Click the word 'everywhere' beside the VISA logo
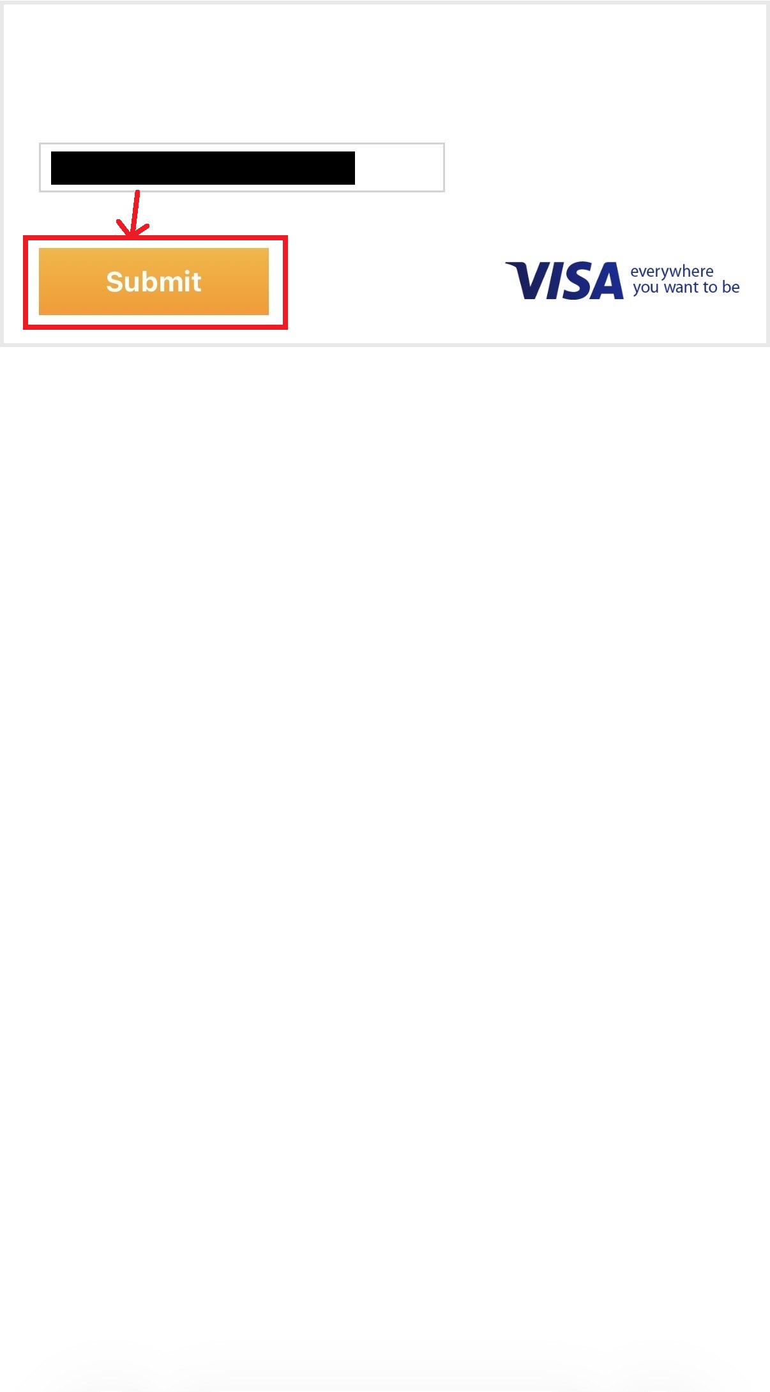 point(672,272)
